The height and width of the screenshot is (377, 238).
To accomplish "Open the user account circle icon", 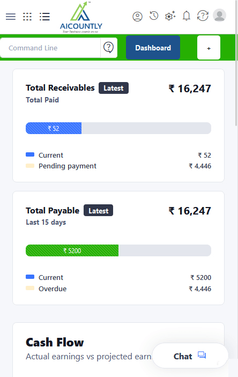I will click(138, 17).
